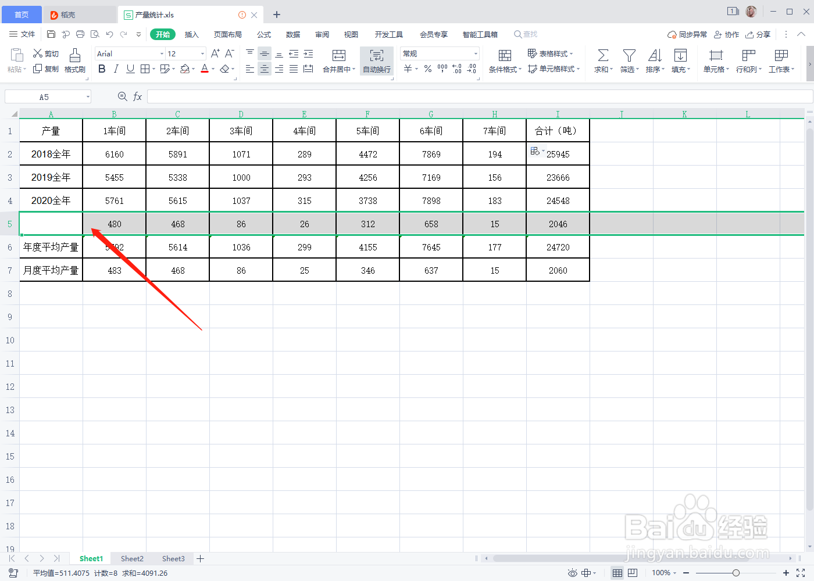
Task: Open the Page Layout (页面布局) tab
Action: tap(228, 34)
